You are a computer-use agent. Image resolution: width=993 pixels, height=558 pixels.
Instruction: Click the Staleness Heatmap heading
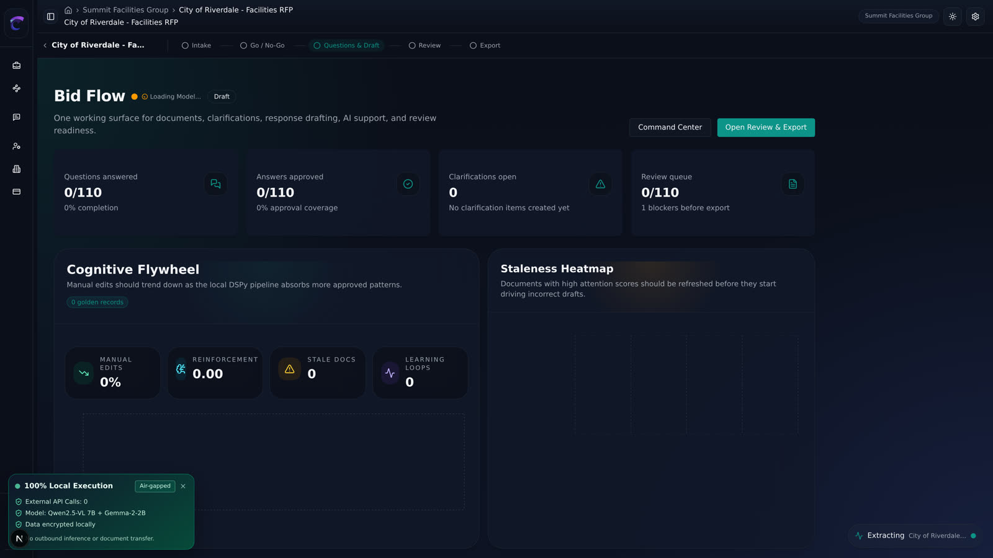[557, 268]
